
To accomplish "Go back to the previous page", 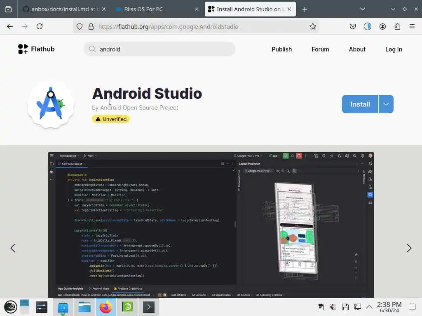I will pyautogui.click(x=10, y=26).
